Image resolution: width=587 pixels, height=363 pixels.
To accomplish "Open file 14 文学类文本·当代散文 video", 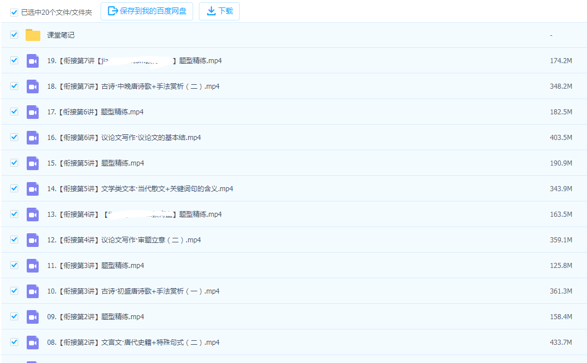I will [x=140, y=189].
